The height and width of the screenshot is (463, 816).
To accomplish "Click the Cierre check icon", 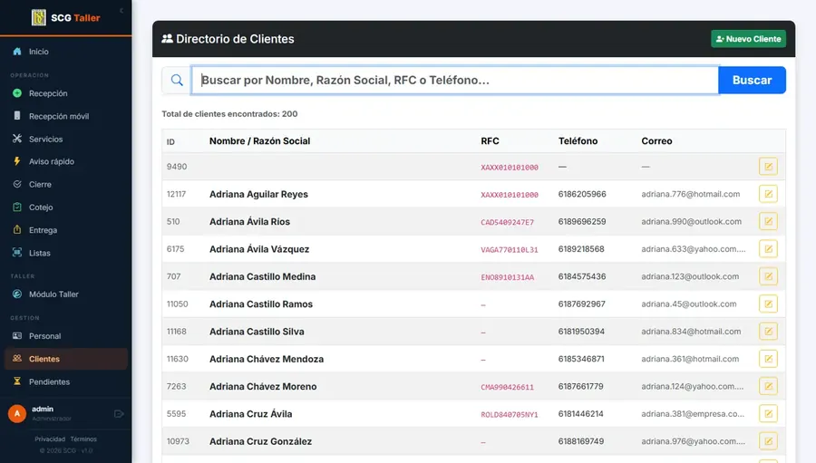I will coord(17,184).
